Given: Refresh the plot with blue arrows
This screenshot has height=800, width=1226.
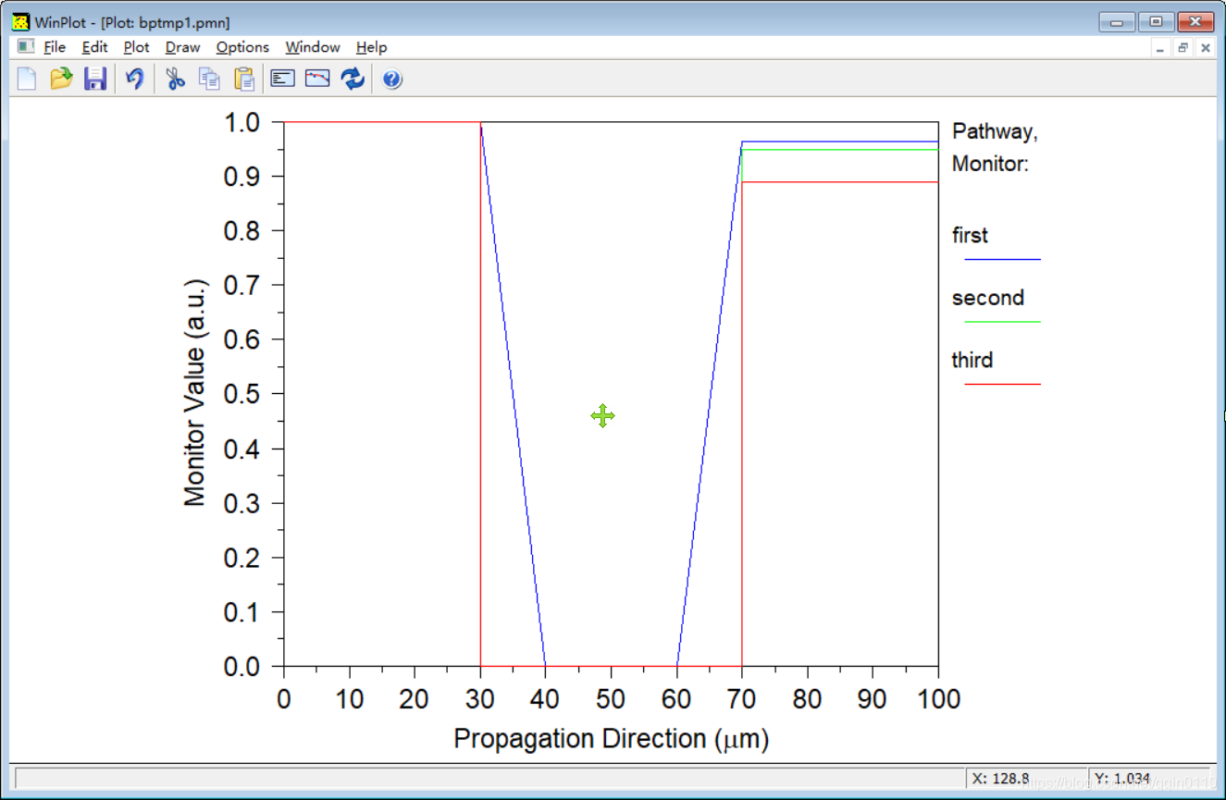Looking at the screenshot, I should (353, 79).
